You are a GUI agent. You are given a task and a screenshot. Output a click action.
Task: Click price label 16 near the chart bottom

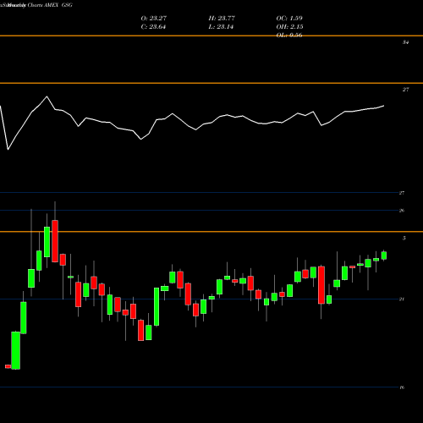click(x=402, y=387)
